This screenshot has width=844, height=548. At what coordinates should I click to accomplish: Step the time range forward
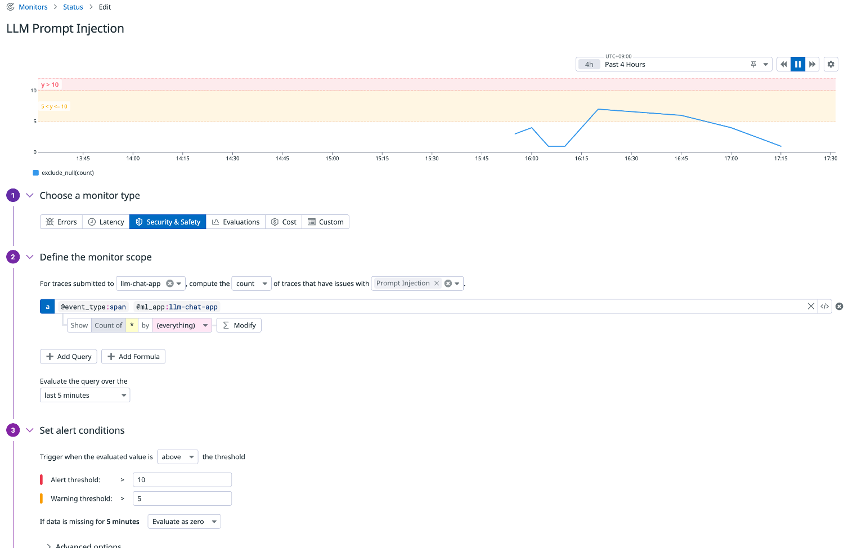coord(812,64)
